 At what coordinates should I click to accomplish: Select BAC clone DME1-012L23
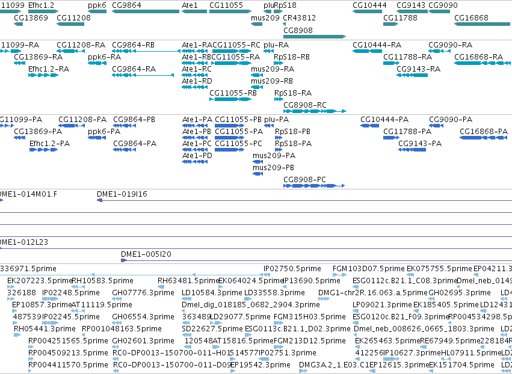tap(256, 249)
